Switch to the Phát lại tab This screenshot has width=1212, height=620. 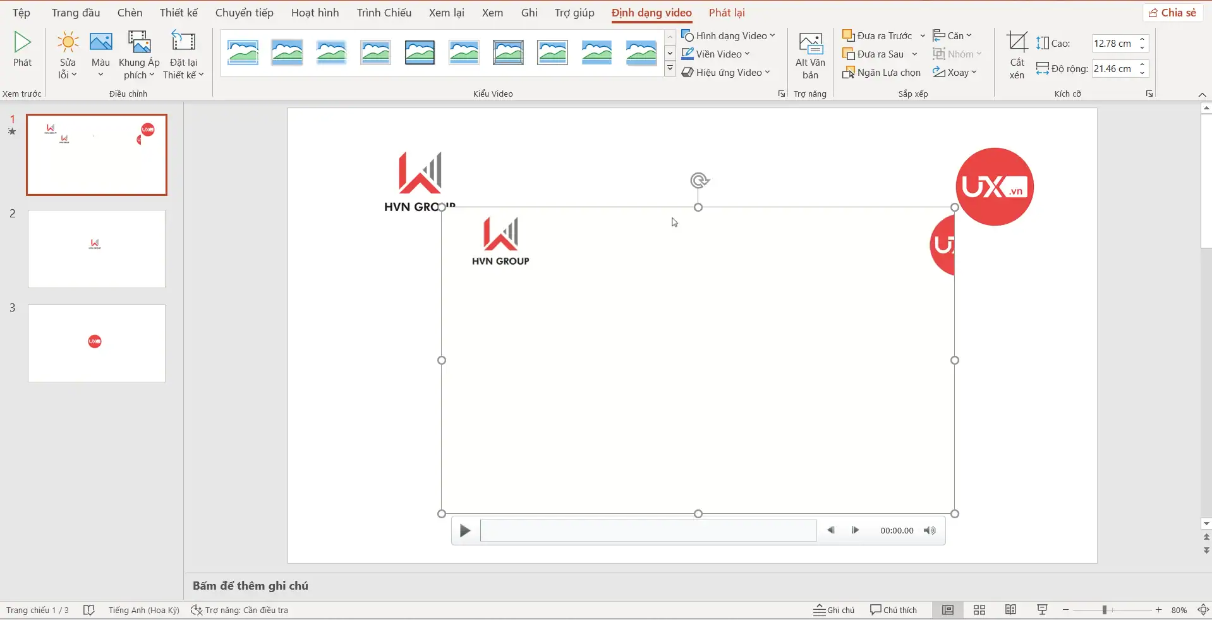click(x=727, y=13)
